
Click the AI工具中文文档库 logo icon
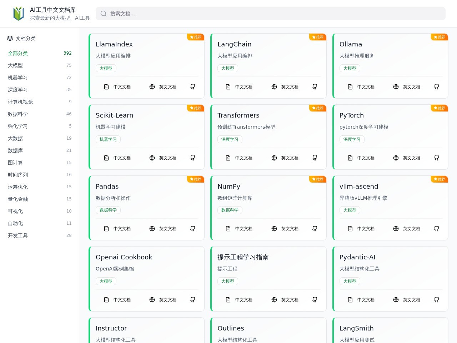tap(19, 14)
